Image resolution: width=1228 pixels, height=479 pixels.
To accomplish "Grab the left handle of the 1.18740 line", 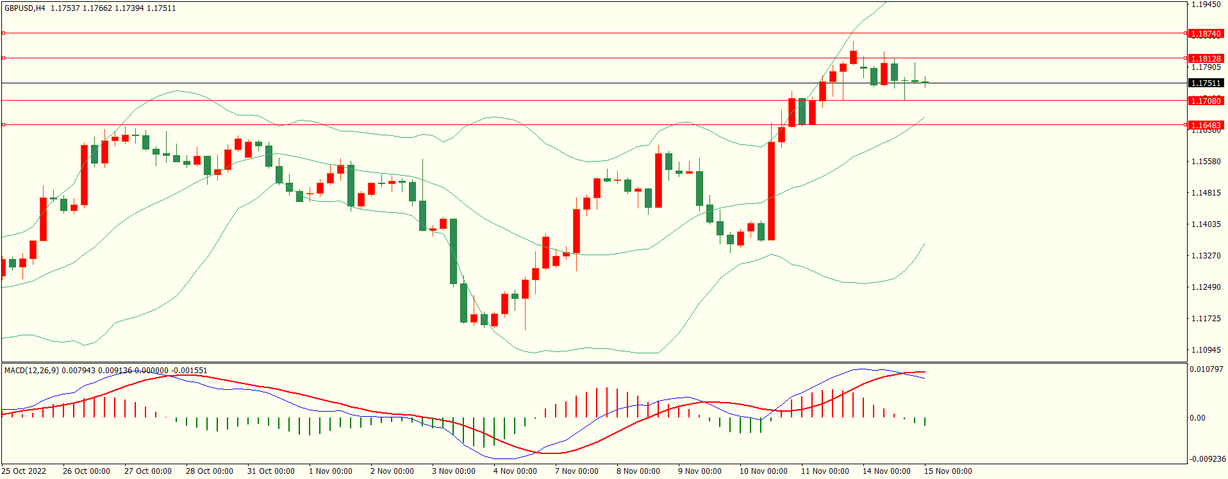I will [x=3, y=33].
